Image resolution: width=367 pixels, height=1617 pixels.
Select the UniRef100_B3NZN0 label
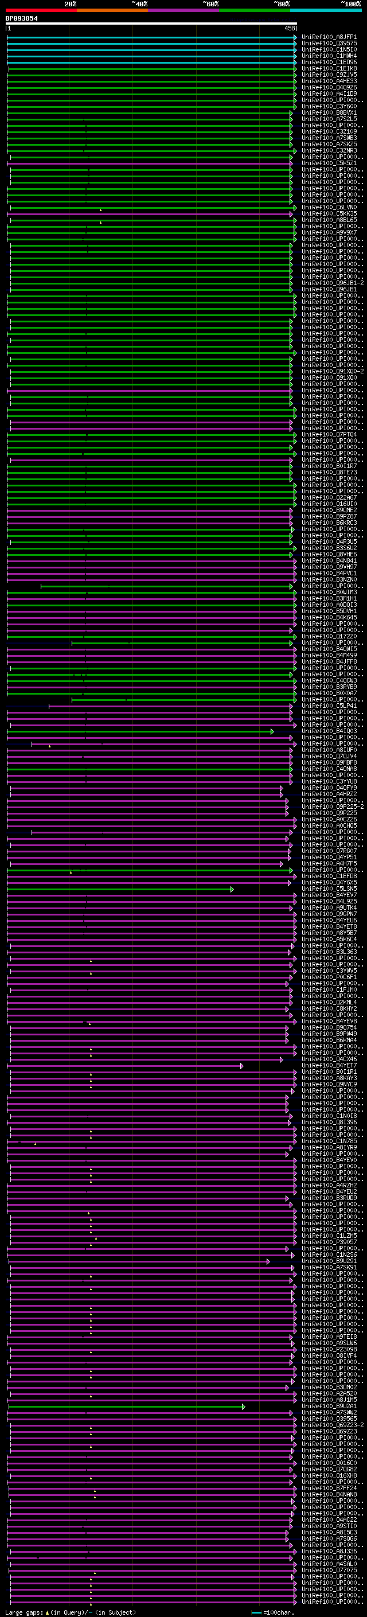pyautogui.click(x=329, y=579)
